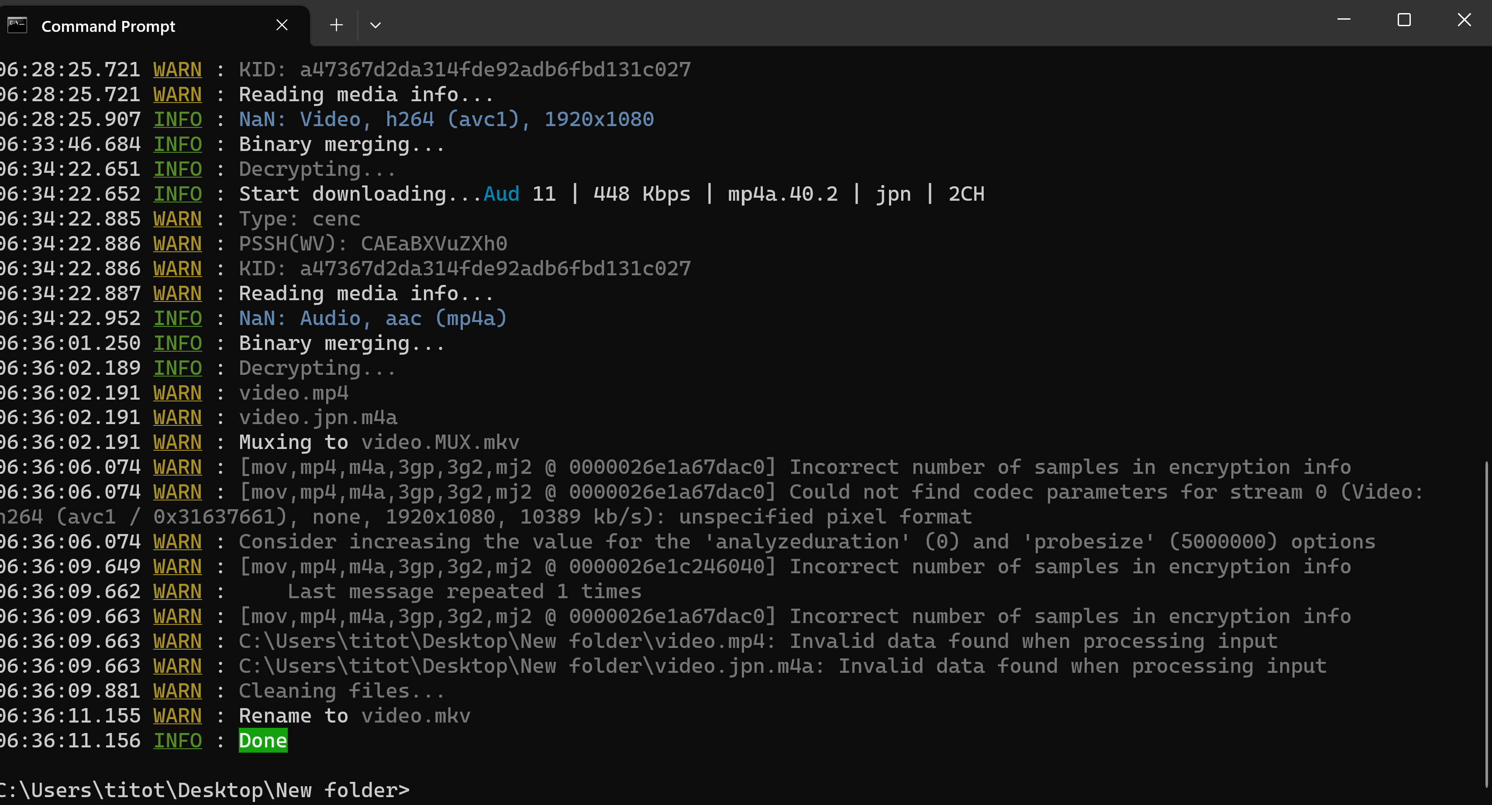Click the "Muxing to video.MUX.mkv" text
The height and width of the screenshot is (805, 1492).
pos(379,443)
